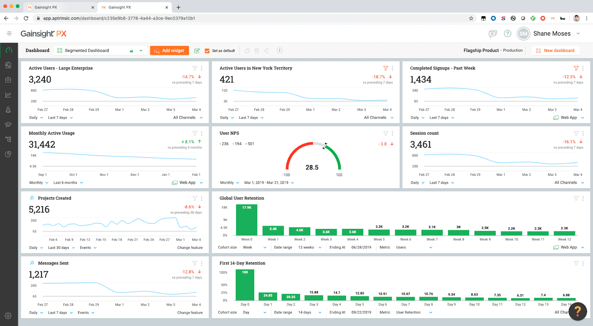
Task: Switch to the second Gainsight PX browser tab
Action: pyautogui.click(x=133, y=7)
